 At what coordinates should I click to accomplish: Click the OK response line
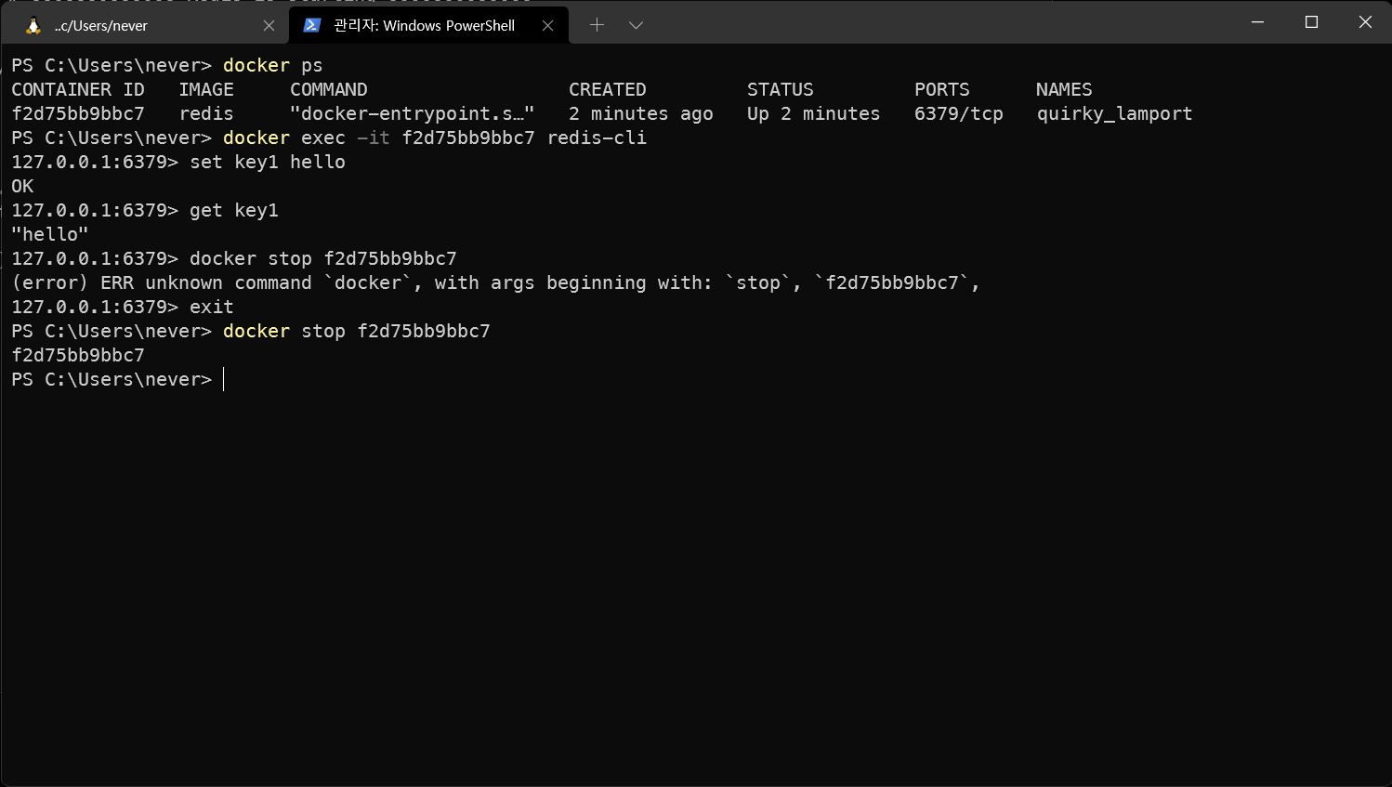(22, 186)
